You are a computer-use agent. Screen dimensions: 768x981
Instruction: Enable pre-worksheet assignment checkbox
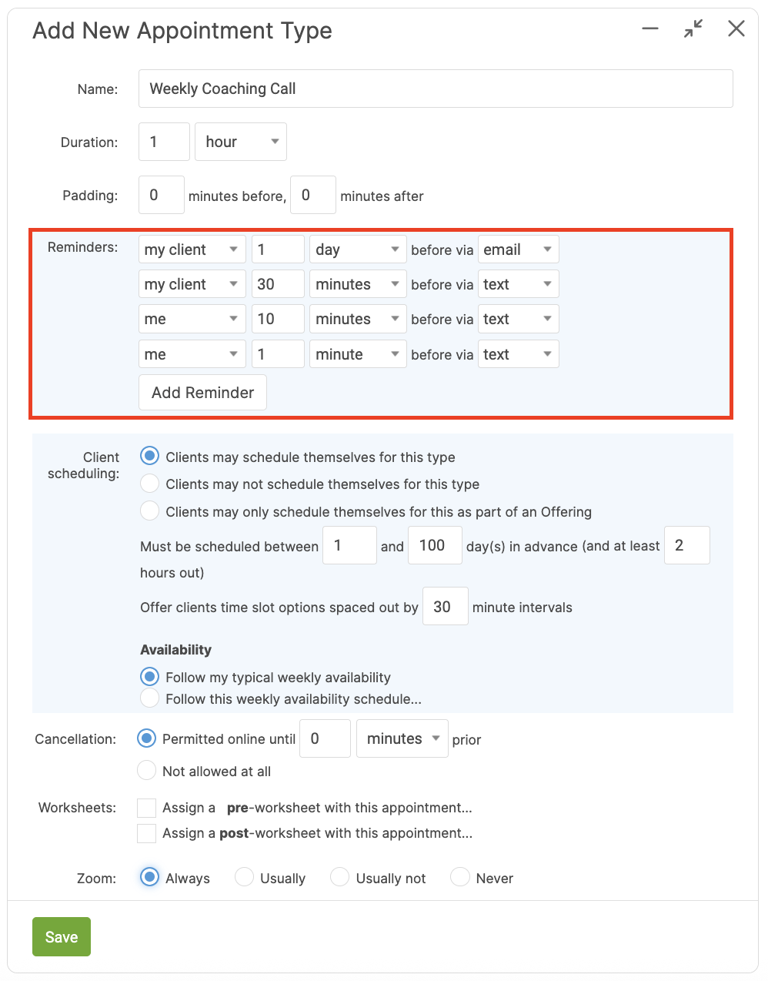pyautogui.click(x=147, y=808)
